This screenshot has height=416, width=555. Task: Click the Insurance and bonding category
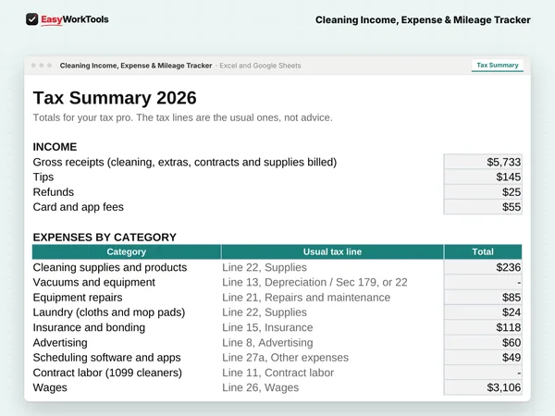click(89, 327)
